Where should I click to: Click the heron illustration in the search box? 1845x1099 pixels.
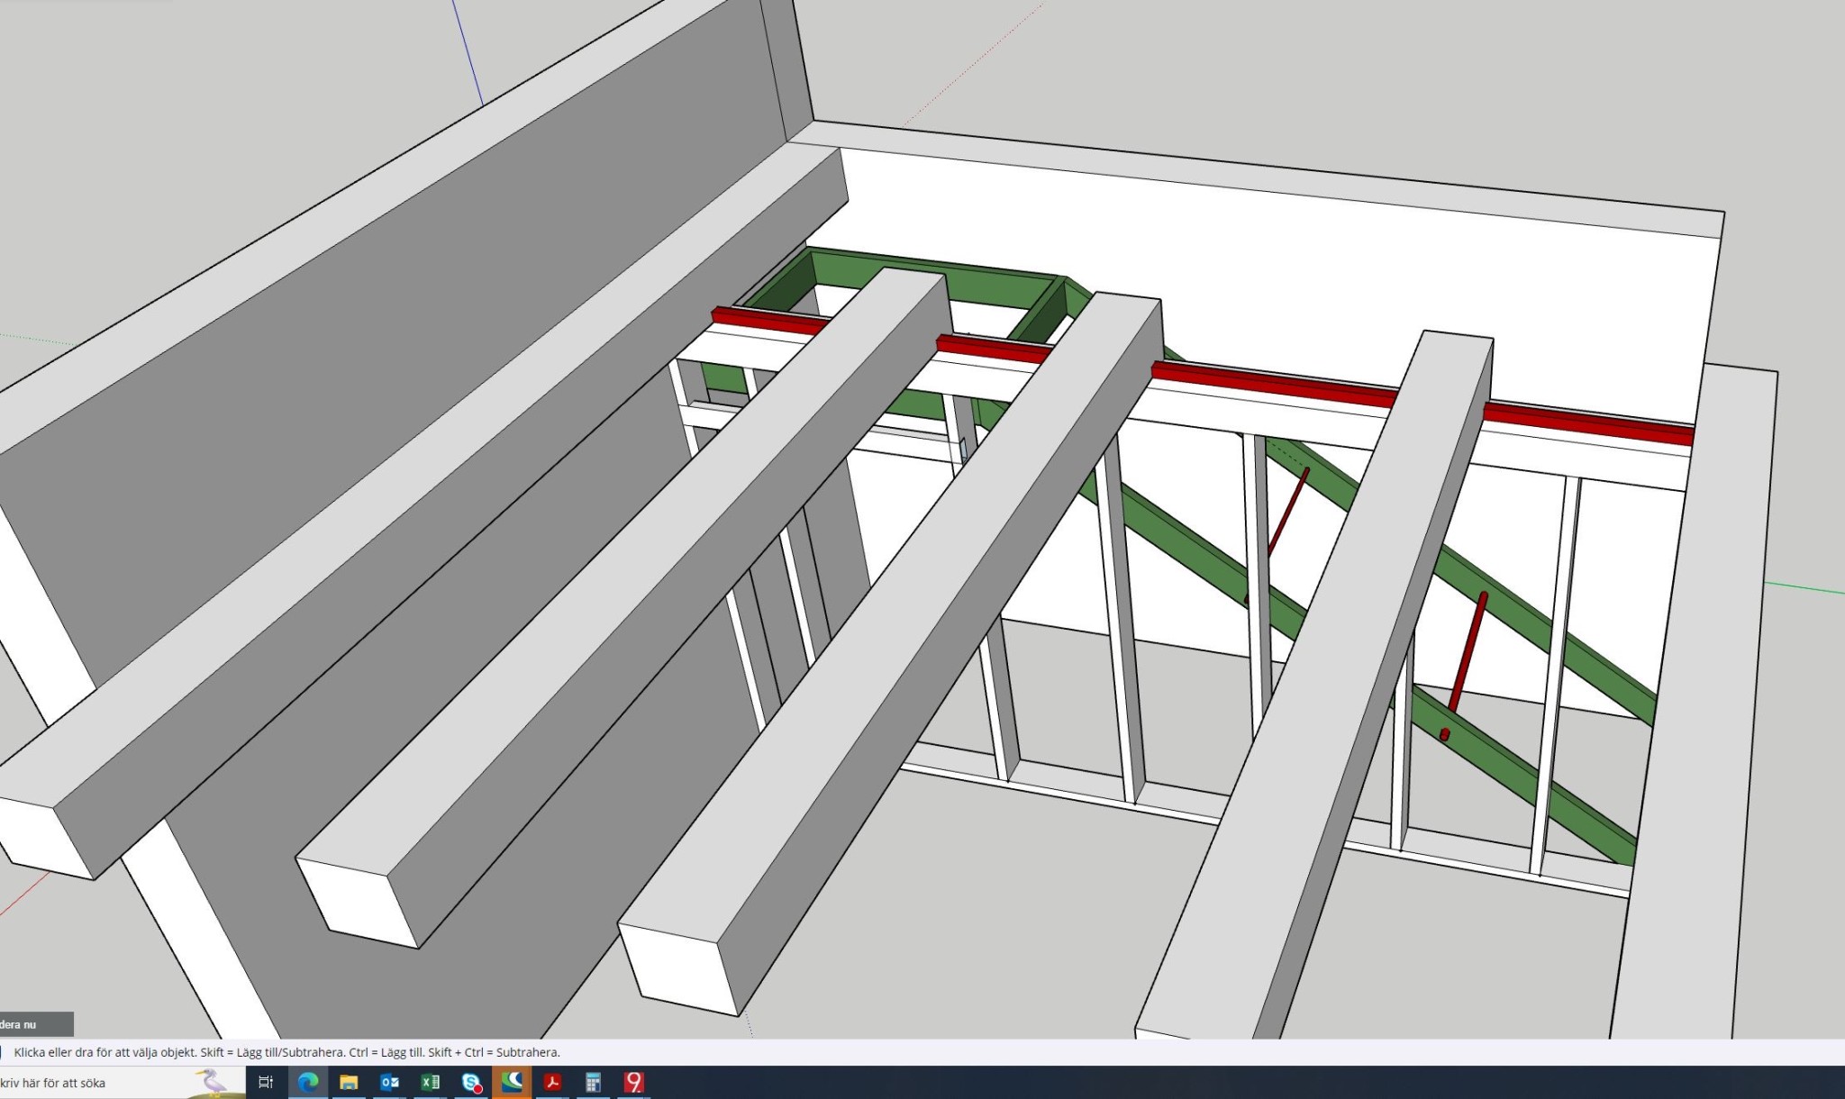pos(213,1081)
